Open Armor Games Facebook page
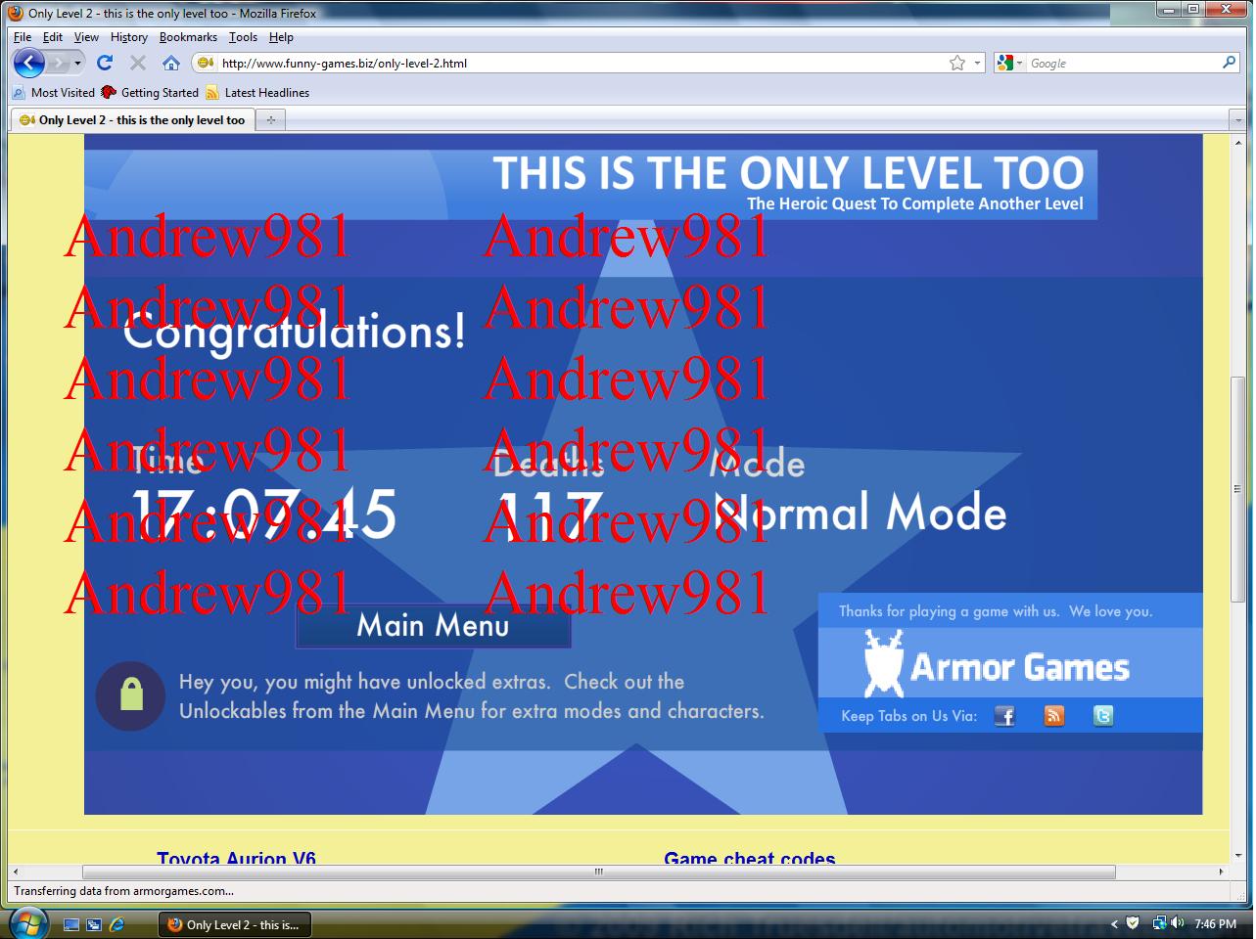The height and width of the screenshot is (939, 1256). (x=1004, y=716)
